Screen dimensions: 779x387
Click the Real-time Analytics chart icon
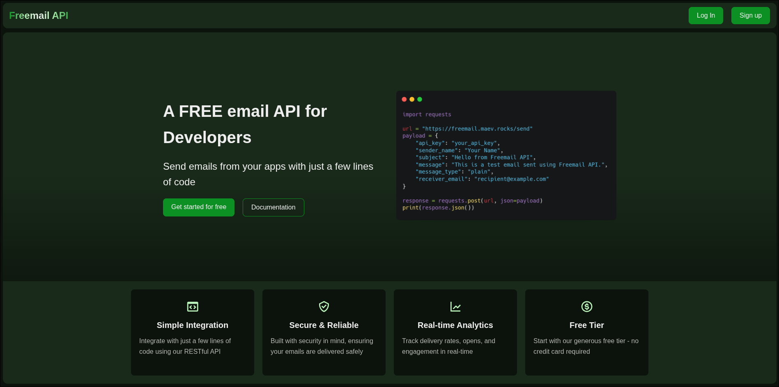(x=455, y=307)
